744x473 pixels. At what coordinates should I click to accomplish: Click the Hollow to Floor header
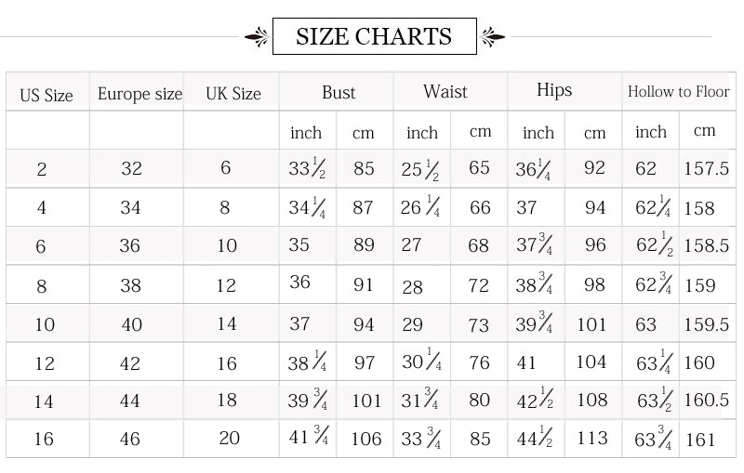[x=679, y=91]
